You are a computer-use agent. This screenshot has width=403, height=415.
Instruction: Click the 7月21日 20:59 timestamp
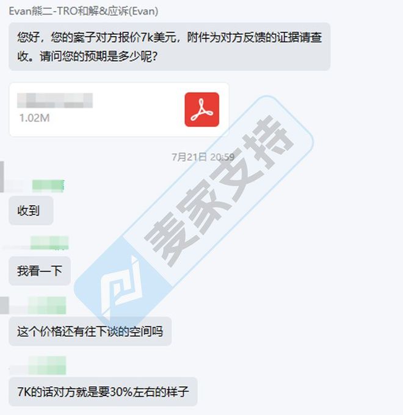pyautogui.click(x=203, y=157)
